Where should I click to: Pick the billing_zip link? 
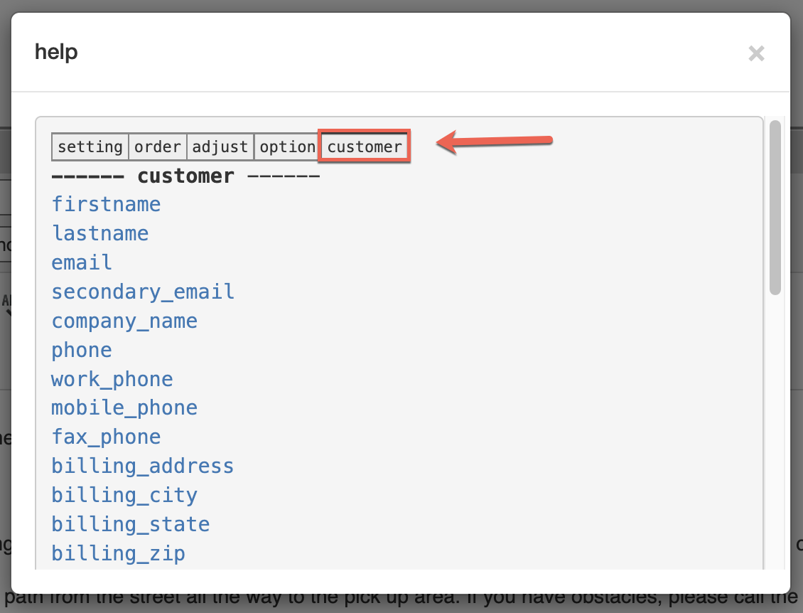pyautogui.click(x=118, y=554)
